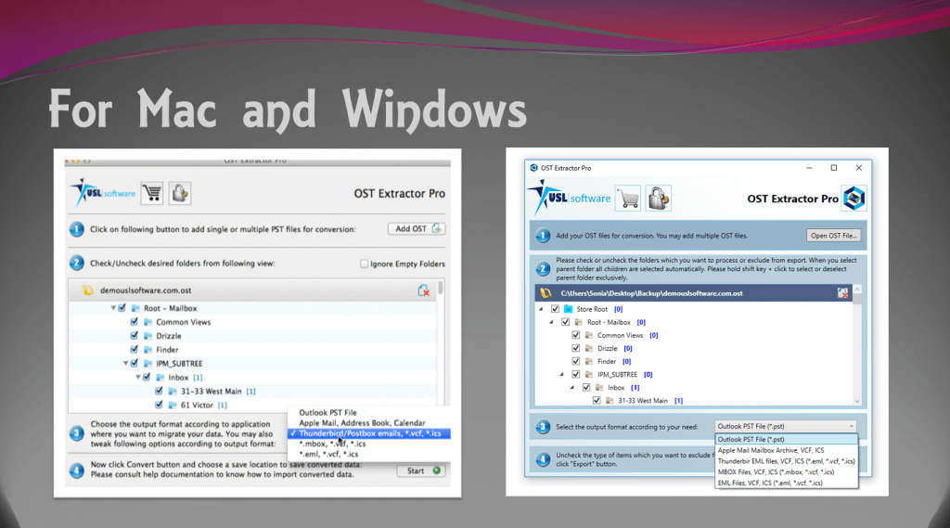This screenshot has width=950, height=528.
Task: Click the padlock register icon in Mac window
Action: pyautogui.click(x=180, y=192)
